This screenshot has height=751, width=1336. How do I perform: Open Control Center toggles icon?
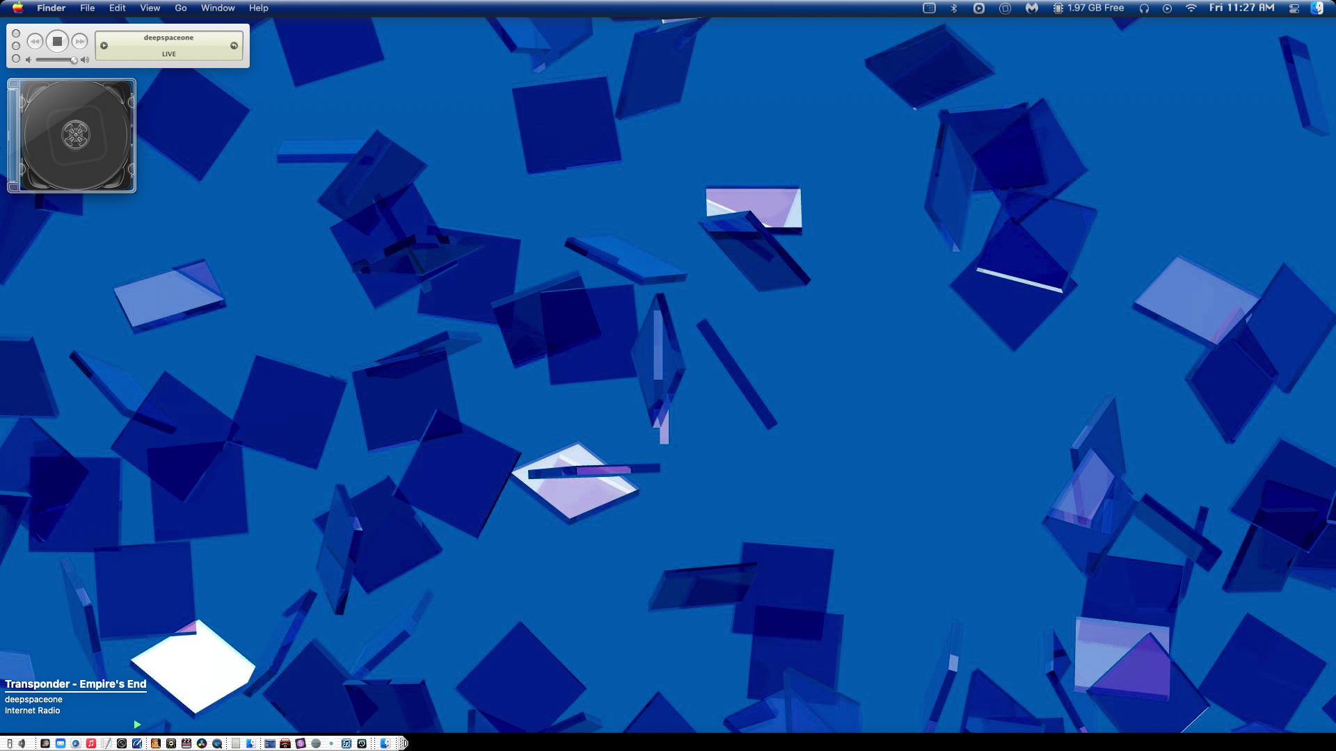[1294, 8]
